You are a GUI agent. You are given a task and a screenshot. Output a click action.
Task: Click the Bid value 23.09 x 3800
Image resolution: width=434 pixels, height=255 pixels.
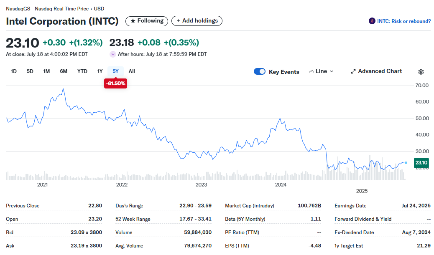87,232
